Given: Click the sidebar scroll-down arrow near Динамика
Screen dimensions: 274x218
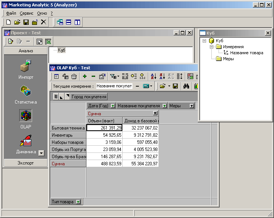Looking at the screenshot, I should [x=42, y=153].
